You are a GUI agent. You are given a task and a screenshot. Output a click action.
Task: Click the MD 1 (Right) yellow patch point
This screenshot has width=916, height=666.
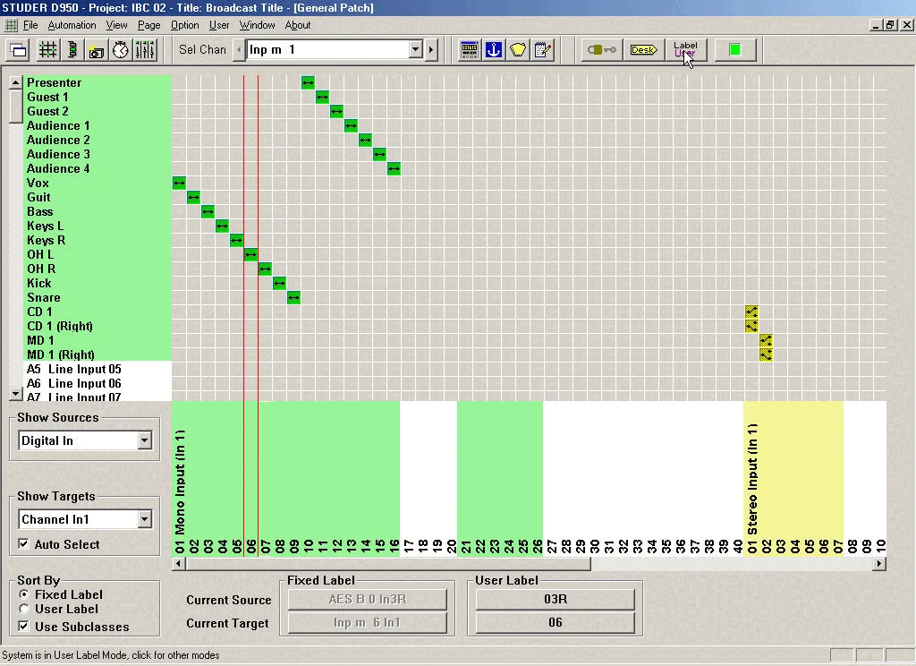pyautogui.click(x=766, y=354)
